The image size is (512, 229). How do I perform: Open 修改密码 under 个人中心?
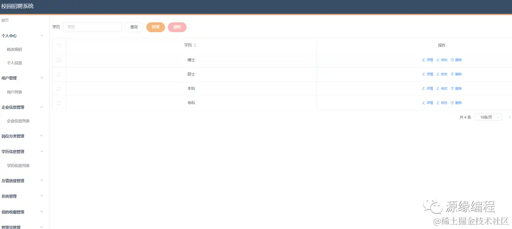(x=15, y=50)
